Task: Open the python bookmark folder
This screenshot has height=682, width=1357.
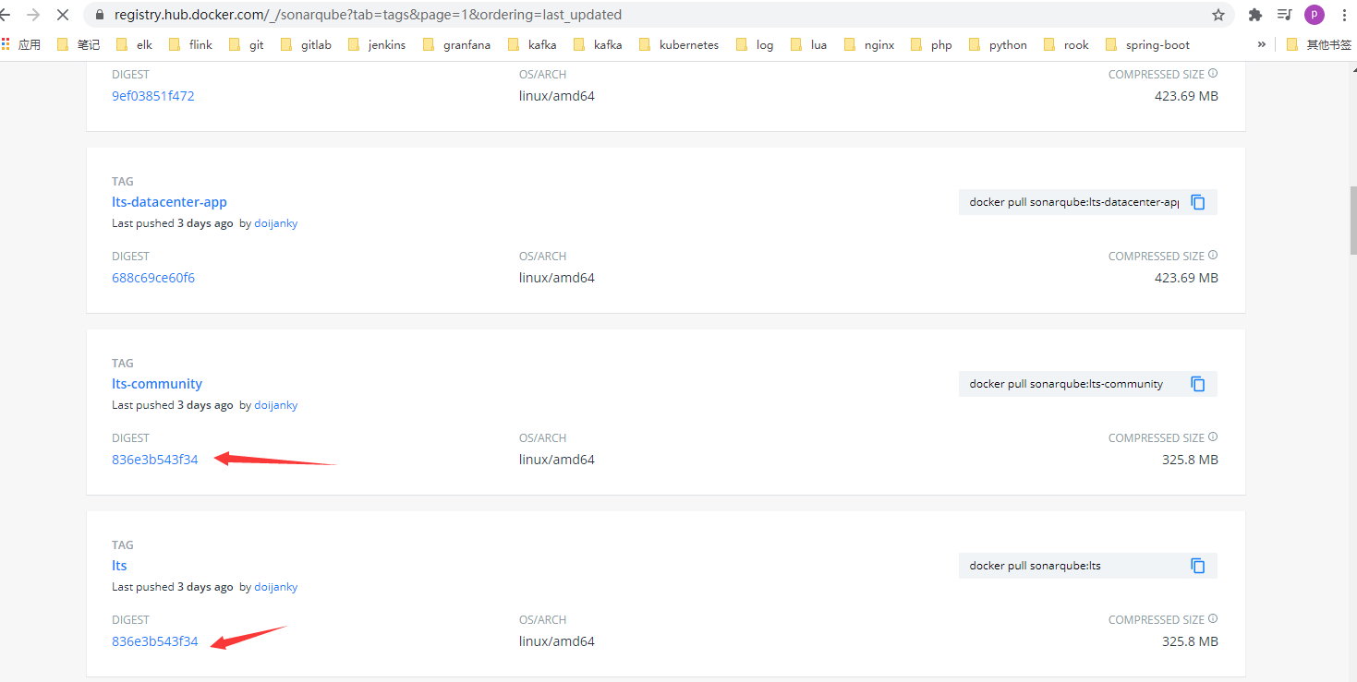Action: 998,44
